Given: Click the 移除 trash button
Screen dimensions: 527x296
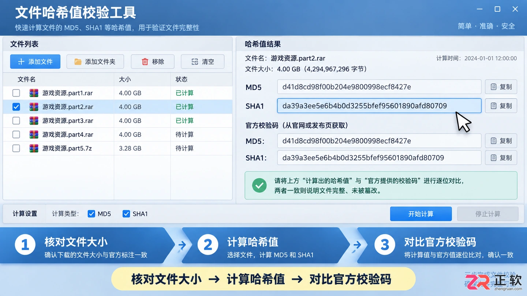Looking at the screenshot, I should click(153, 62).
